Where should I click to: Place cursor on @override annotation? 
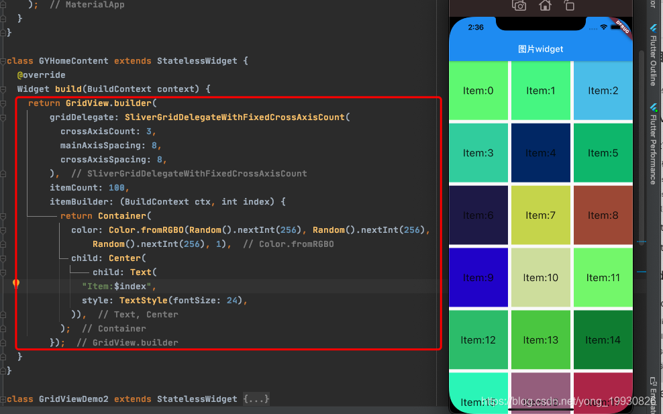click(x=42, y=75)
